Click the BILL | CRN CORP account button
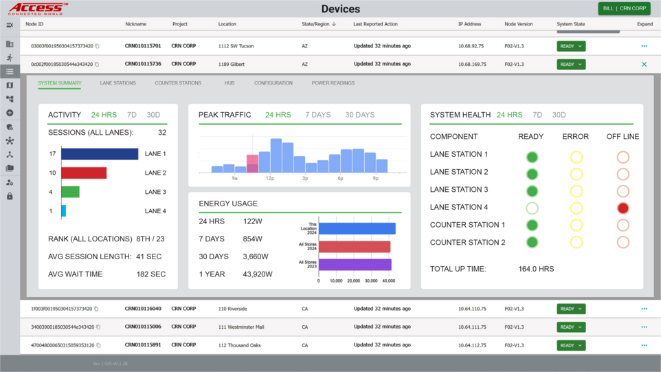 (625, 8)
